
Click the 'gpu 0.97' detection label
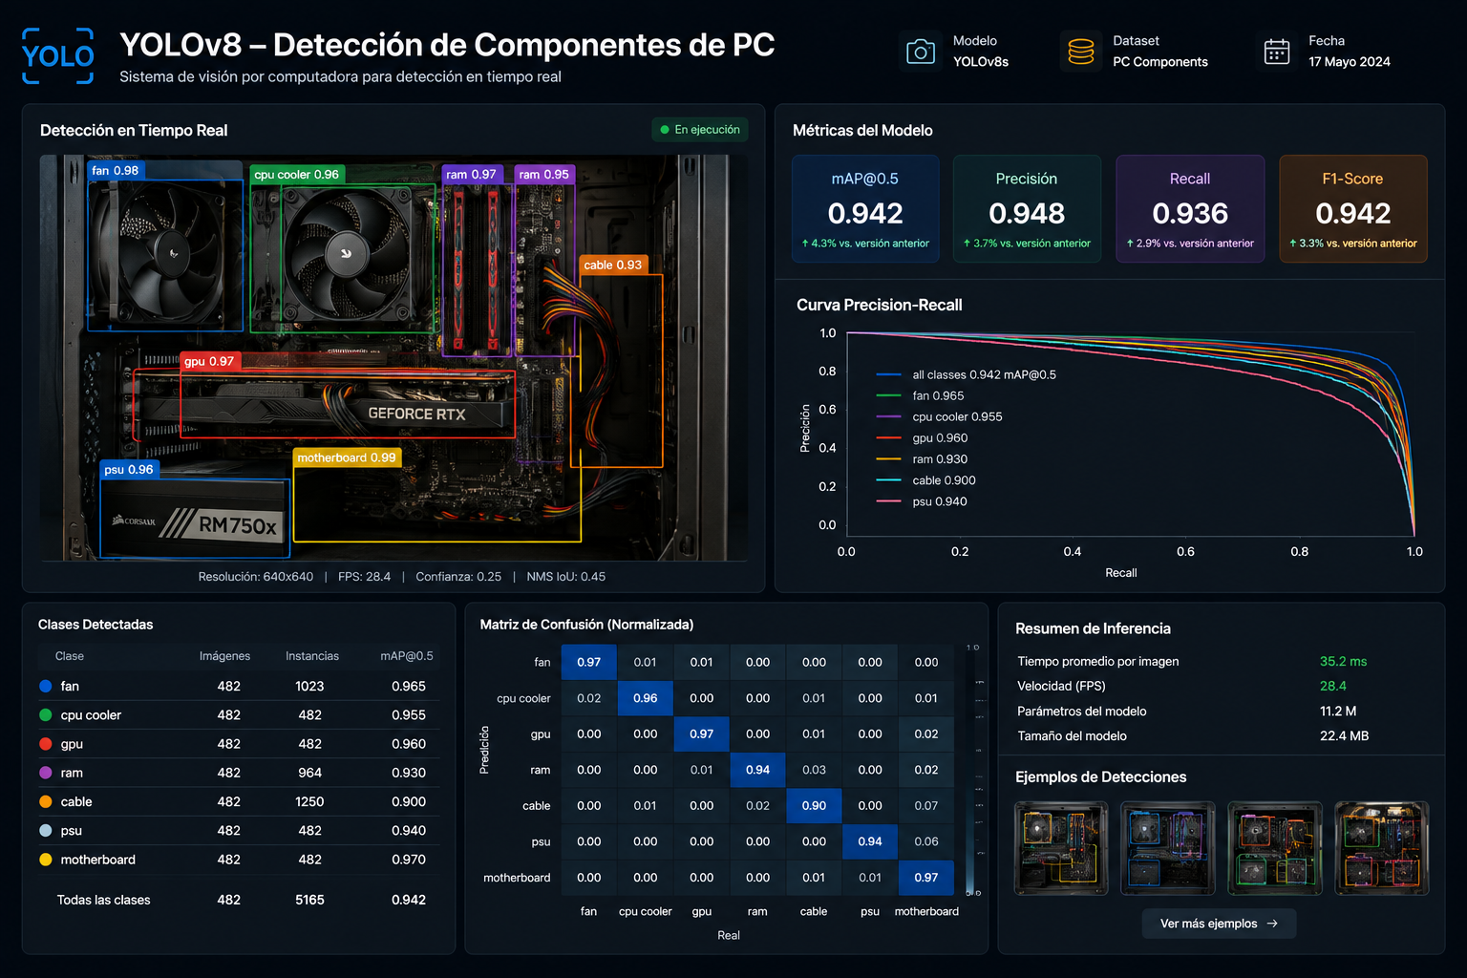[209, 361]
